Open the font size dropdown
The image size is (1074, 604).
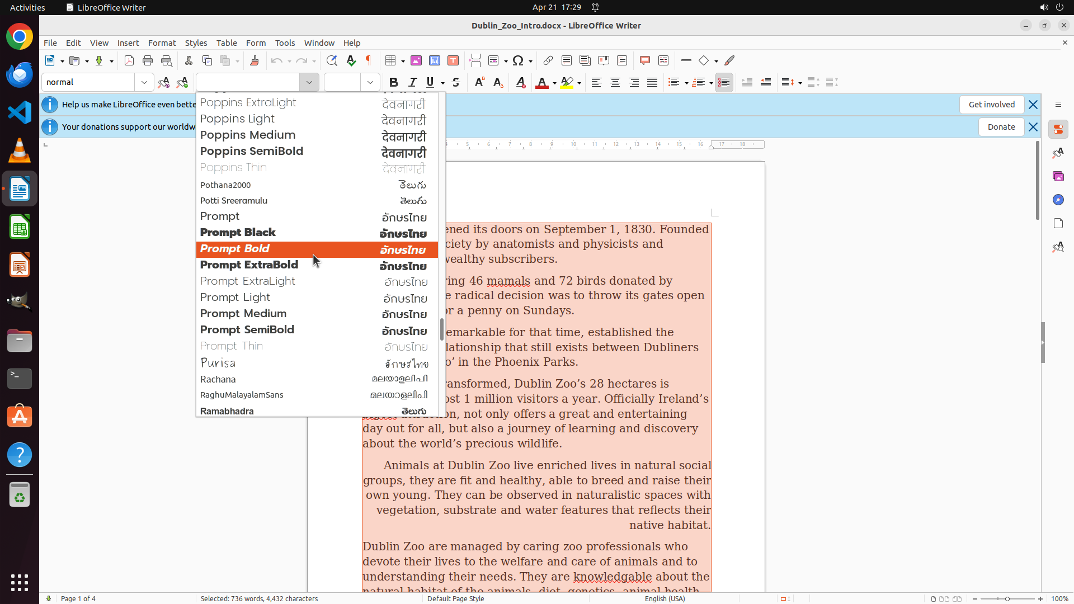coord(370,82)
